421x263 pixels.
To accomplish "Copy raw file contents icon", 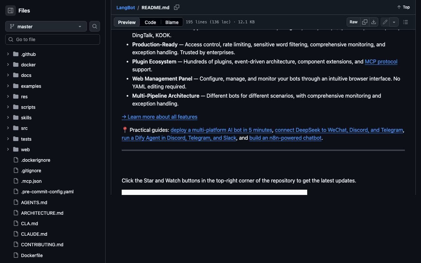I will 365,22.
